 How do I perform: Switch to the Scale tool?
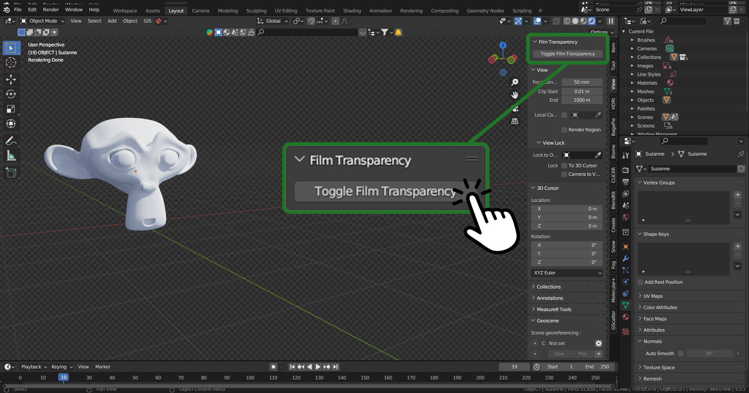tap(11, 109)
